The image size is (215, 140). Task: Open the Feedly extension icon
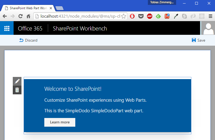point(158,16)
